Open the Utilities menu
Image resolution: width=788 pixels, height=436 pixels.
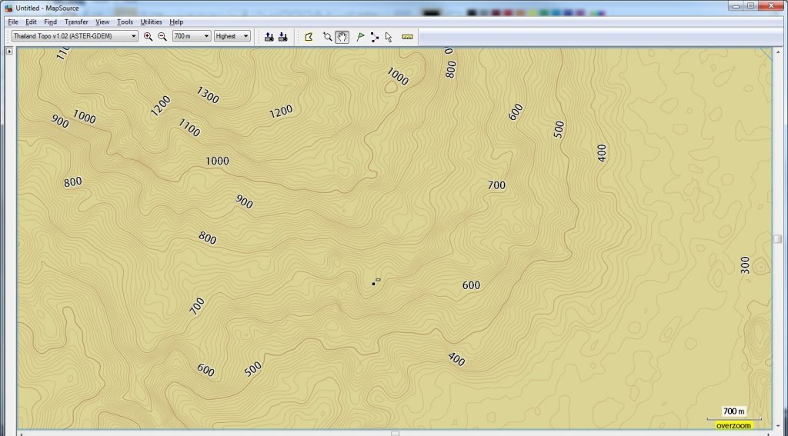pyautogui.click(x=151, y=22)
